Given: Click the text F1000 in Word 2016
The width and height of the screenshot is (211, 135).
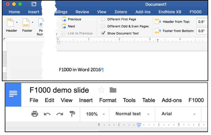Looking at the screenshot, I should [80, 70].
